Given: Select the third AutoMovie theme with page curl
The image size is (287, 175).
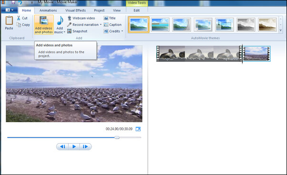Looking at the screenshot, I should click(x=182, y=25).
